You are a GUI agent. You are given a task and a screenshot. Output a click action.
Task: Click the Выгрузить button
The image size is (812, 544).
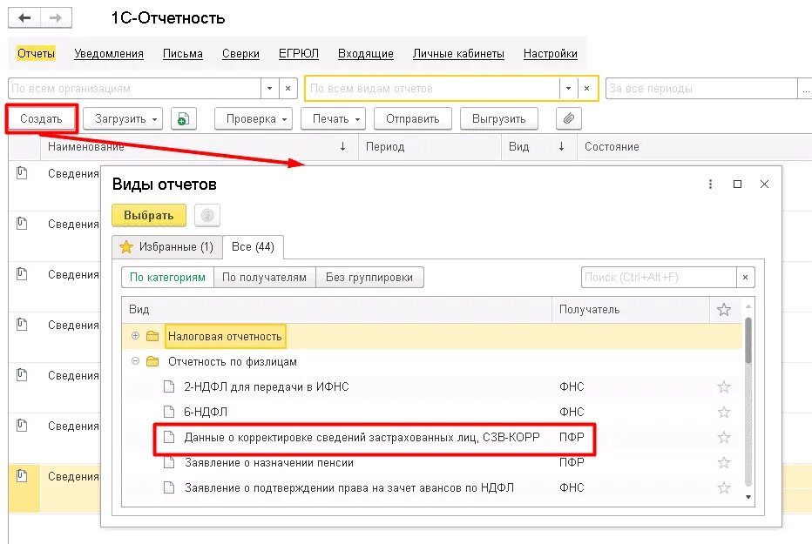498,119
